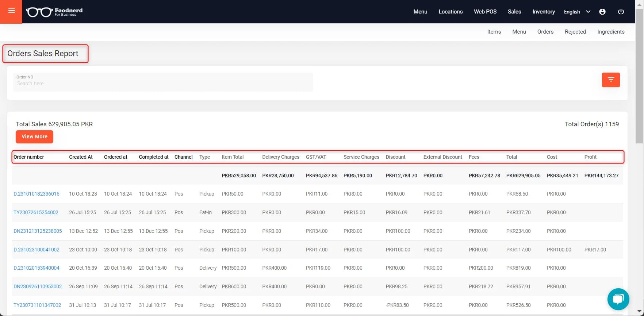Open order DN230926110953002
Image resolution: width=644 pixels, height=316 pixels.
pos(38,286)
